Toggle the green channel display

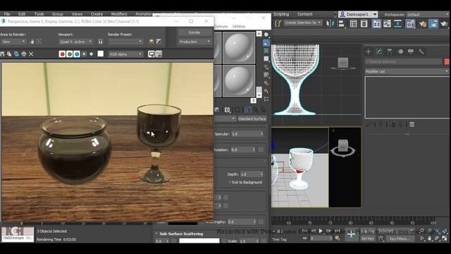tap(70, 54)
